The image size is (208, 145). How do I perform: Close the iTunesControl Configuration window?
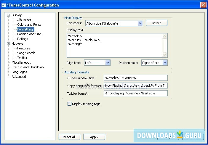pos(203,5)
